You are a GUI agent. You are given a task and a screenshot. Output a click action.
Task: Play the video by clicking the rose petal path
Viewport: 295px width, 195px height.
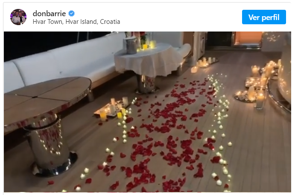(x=169, y=132)
